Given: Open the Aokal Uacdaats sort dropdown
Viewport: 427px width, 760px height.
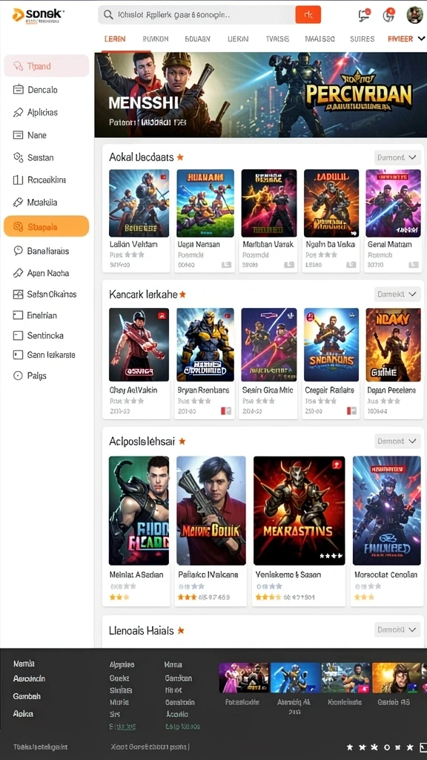Looking at the screenshot, I should (x=397, y=157).
